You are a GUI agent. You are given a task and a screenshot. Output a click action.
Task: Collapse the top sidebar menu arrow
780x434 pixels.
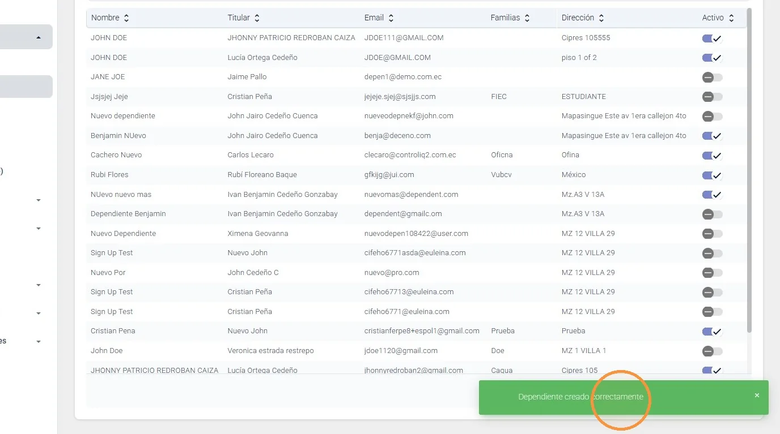click(39, 37)
